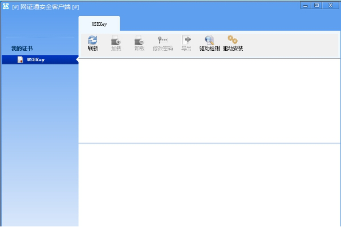This screenshot has width=341, height=235.
Task: Click the 我的证书 sidebar heading
Action: pos(22,48)
